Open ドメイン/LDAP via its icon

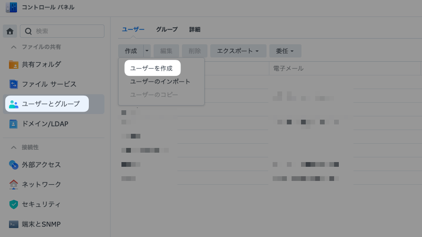pyautogui.click(x=14, y=124)
